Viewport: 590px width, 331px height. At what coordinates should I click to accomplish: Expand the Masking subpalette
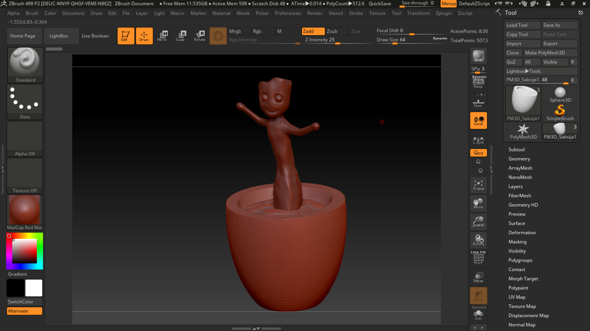517,242
